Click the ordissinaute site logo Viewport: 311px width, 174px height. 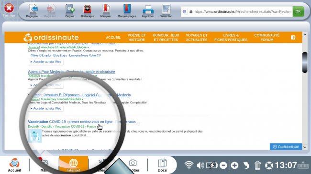pos(51,37)
